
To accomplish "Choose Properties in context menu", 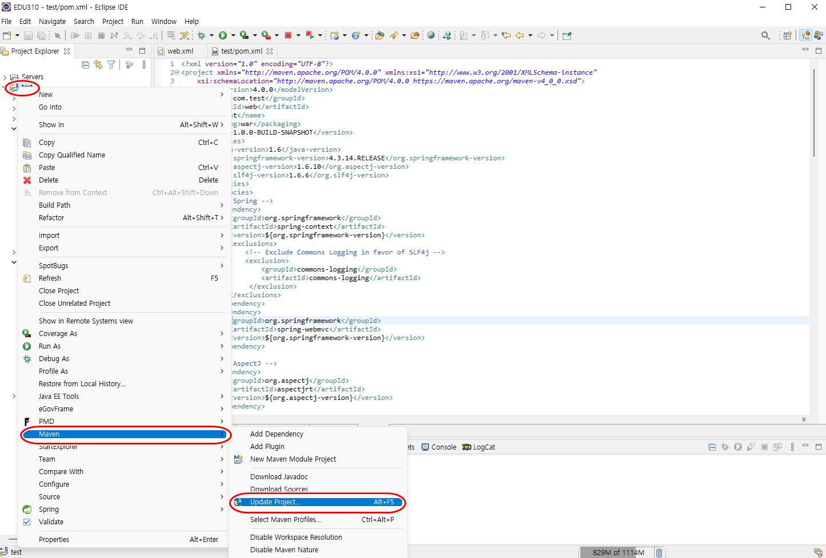I will tap(54, 540).
